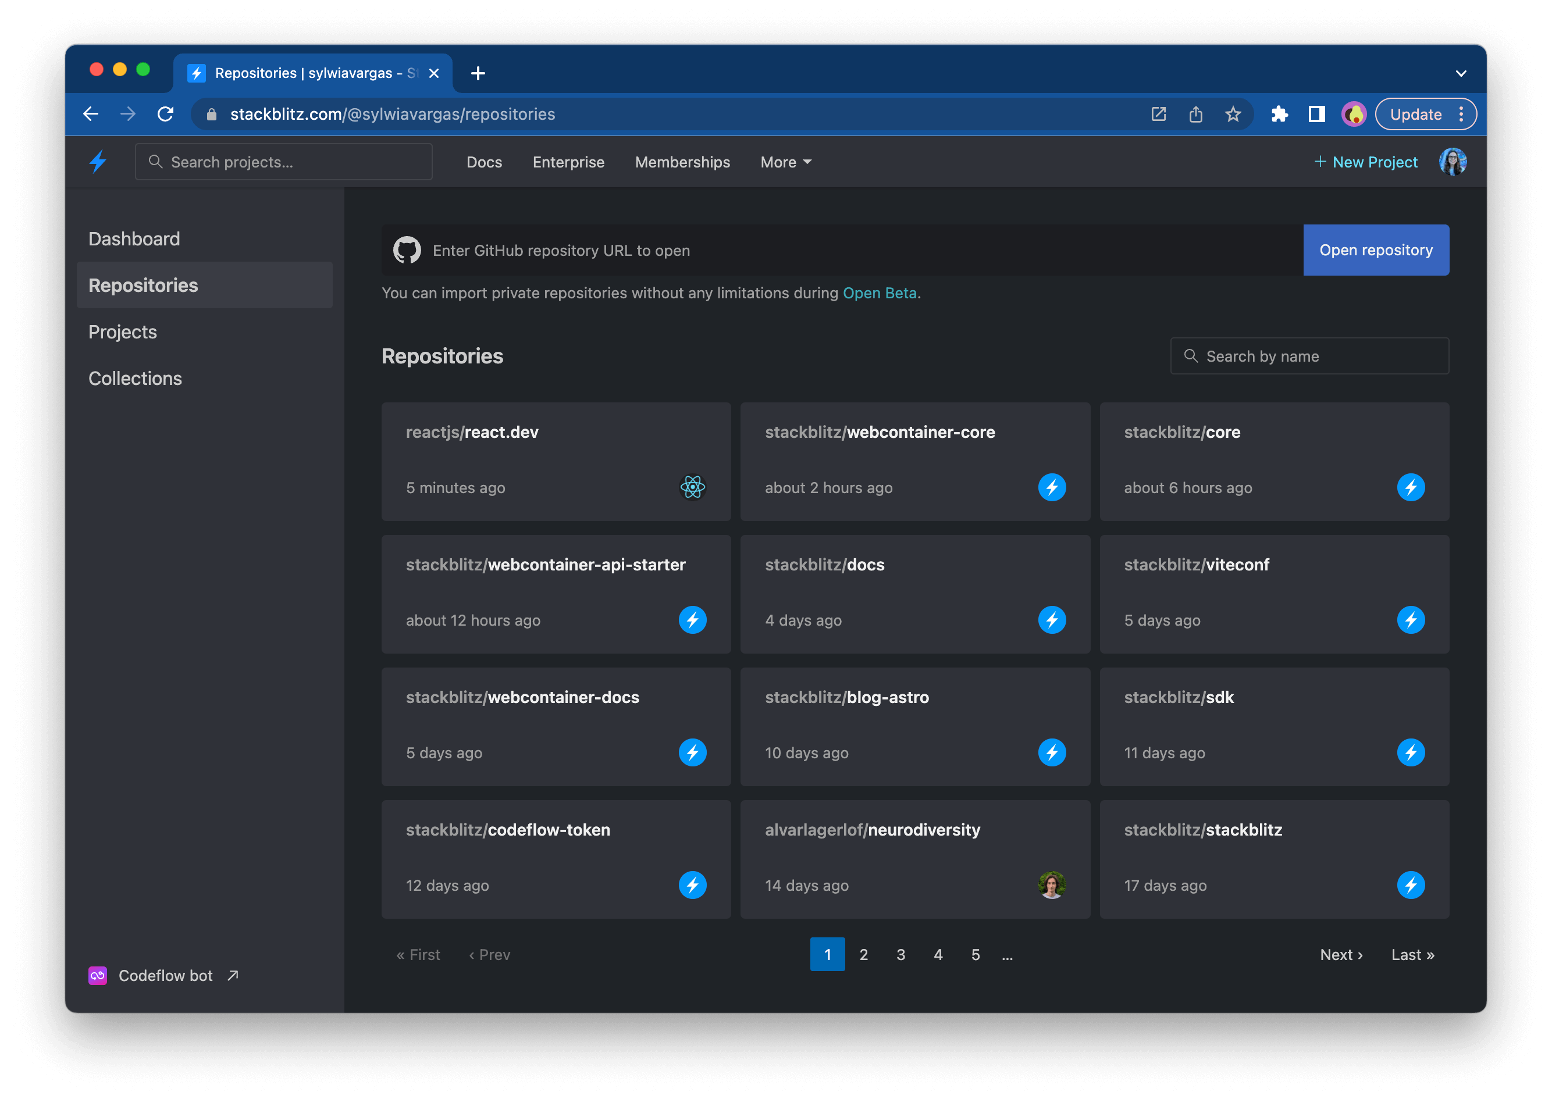Click the browser side panel icon
This screenshot has width=1552, height=1099.
tap(1316, 115)
